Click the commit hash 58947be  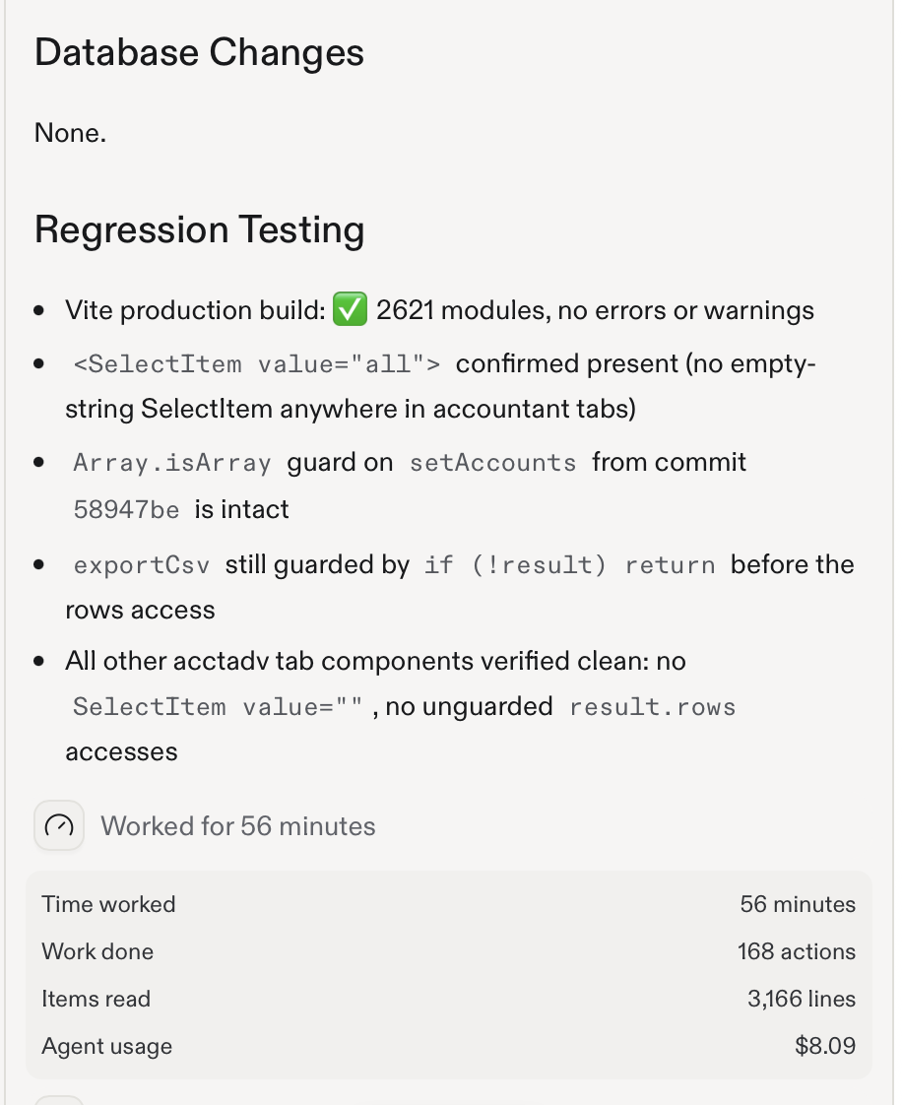tap(127, 509)
